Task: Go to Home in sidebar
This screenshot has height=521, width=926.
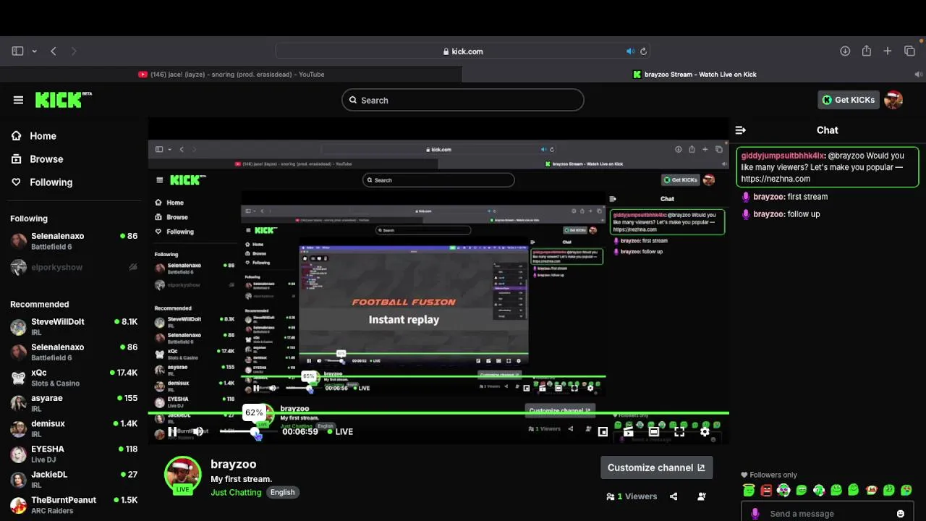Action: click(x=43, y=136)
